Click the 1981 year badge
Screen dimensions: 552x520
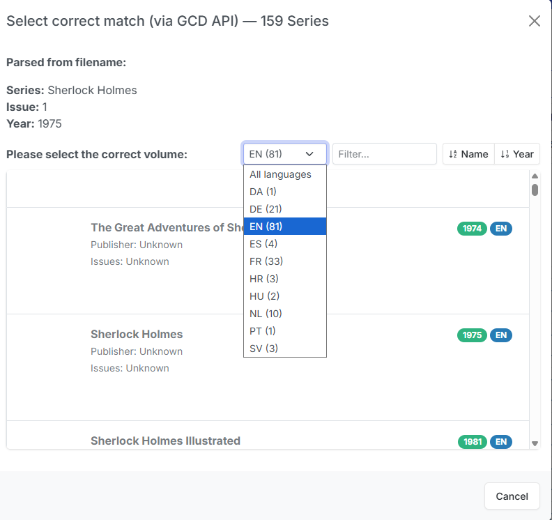(x=472, y=442)
